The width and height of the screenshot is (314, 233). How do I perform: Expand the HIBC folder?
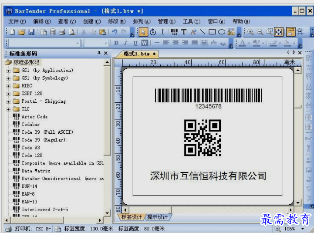point(8,86)
